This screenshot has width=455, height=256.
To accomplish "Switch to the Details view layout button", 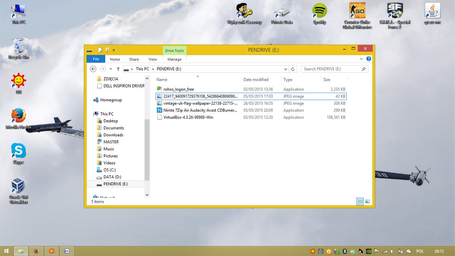I will (x=360, y=202).
